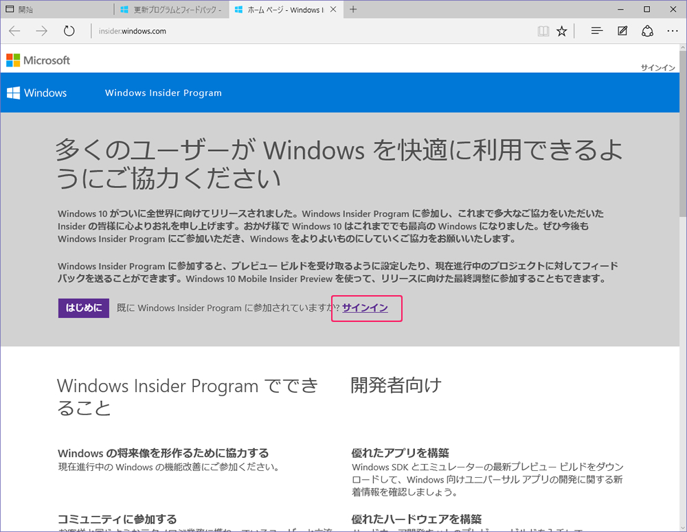Go back to the previous page

coord(15,31)
